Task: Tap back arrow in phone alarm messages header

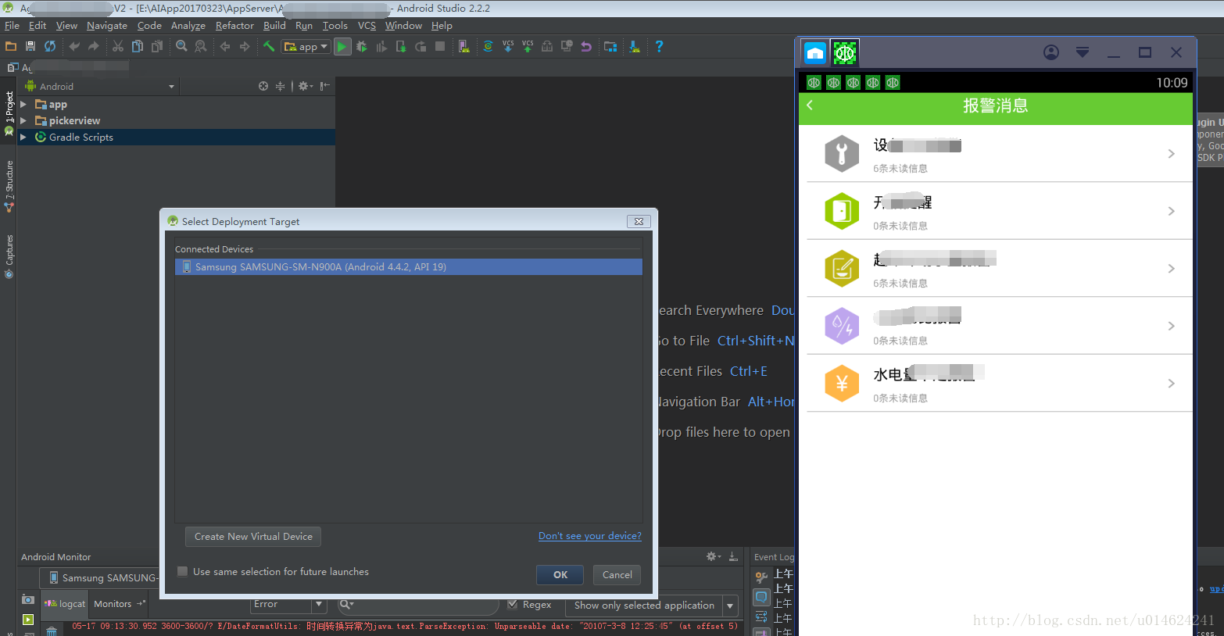Action: click(810, 105)
